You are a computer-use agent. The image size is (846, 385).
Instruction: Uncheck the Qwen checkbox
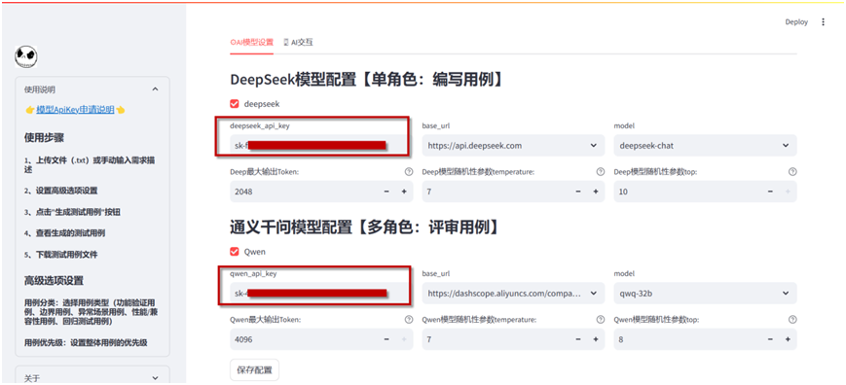coord(235,252)
